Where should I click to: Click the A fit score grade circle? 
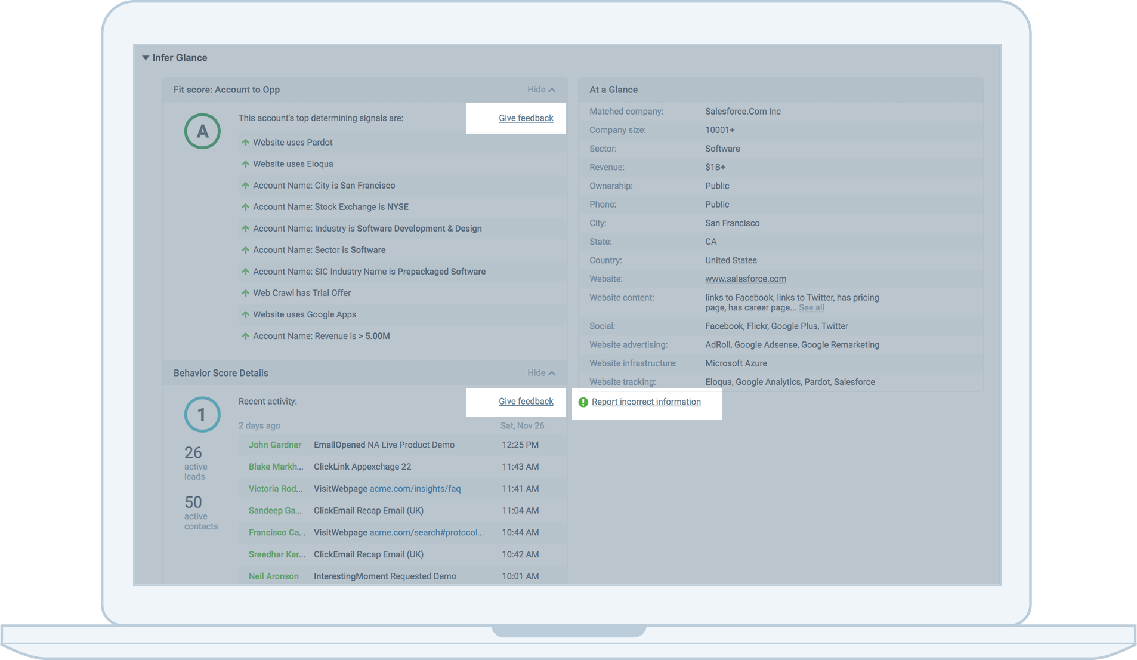point(202,131)
